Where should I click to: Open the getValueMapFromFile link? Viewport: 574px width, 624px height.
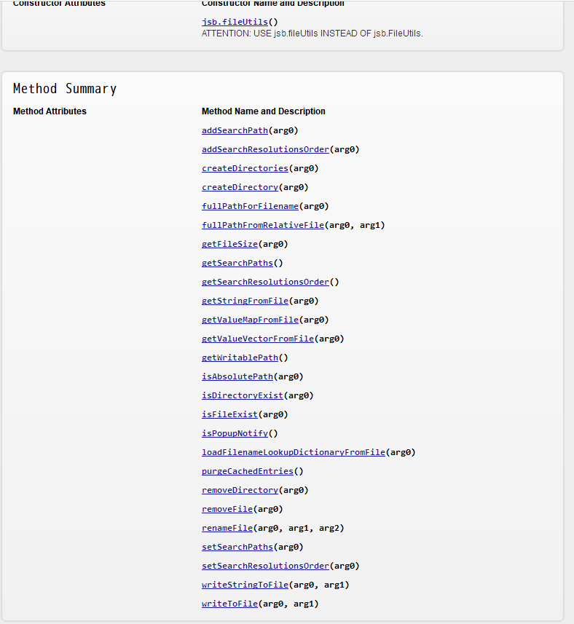pos(250,320)
